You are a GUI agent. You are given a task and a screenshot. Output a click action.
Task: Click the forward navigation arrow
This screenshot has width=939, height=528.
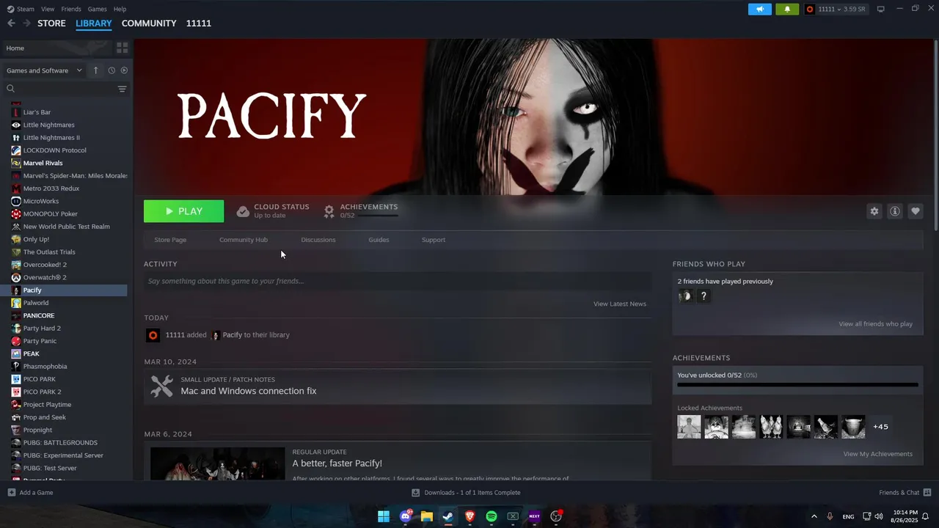[26, 23]
